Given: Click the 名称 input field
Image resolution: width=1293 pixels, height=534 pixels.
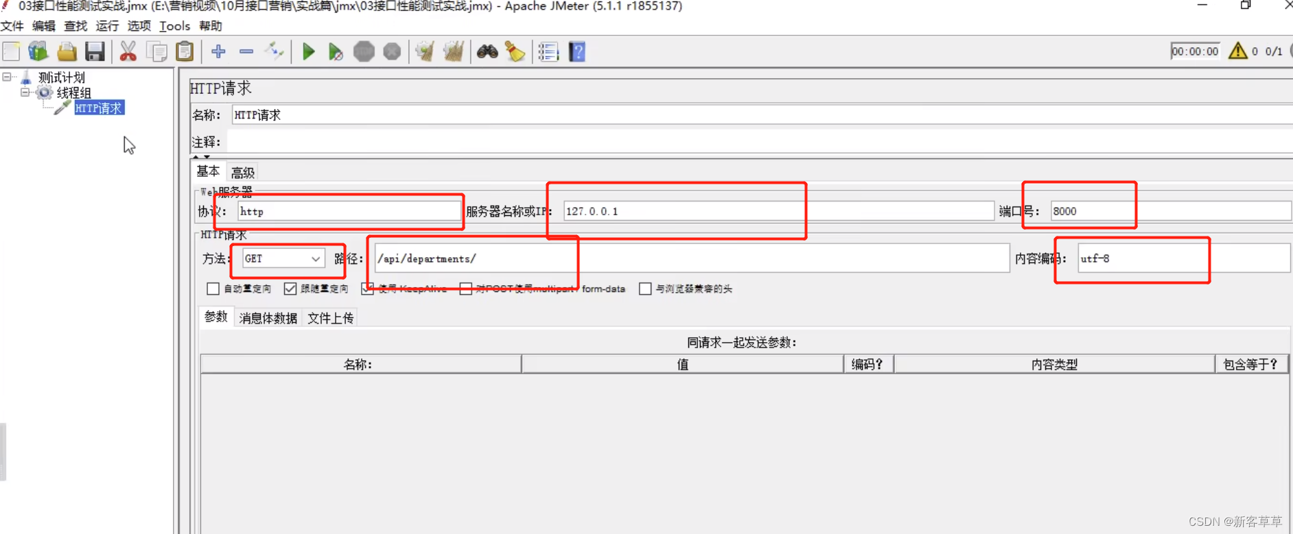Looking at the screenshot, I should [762, 115].
